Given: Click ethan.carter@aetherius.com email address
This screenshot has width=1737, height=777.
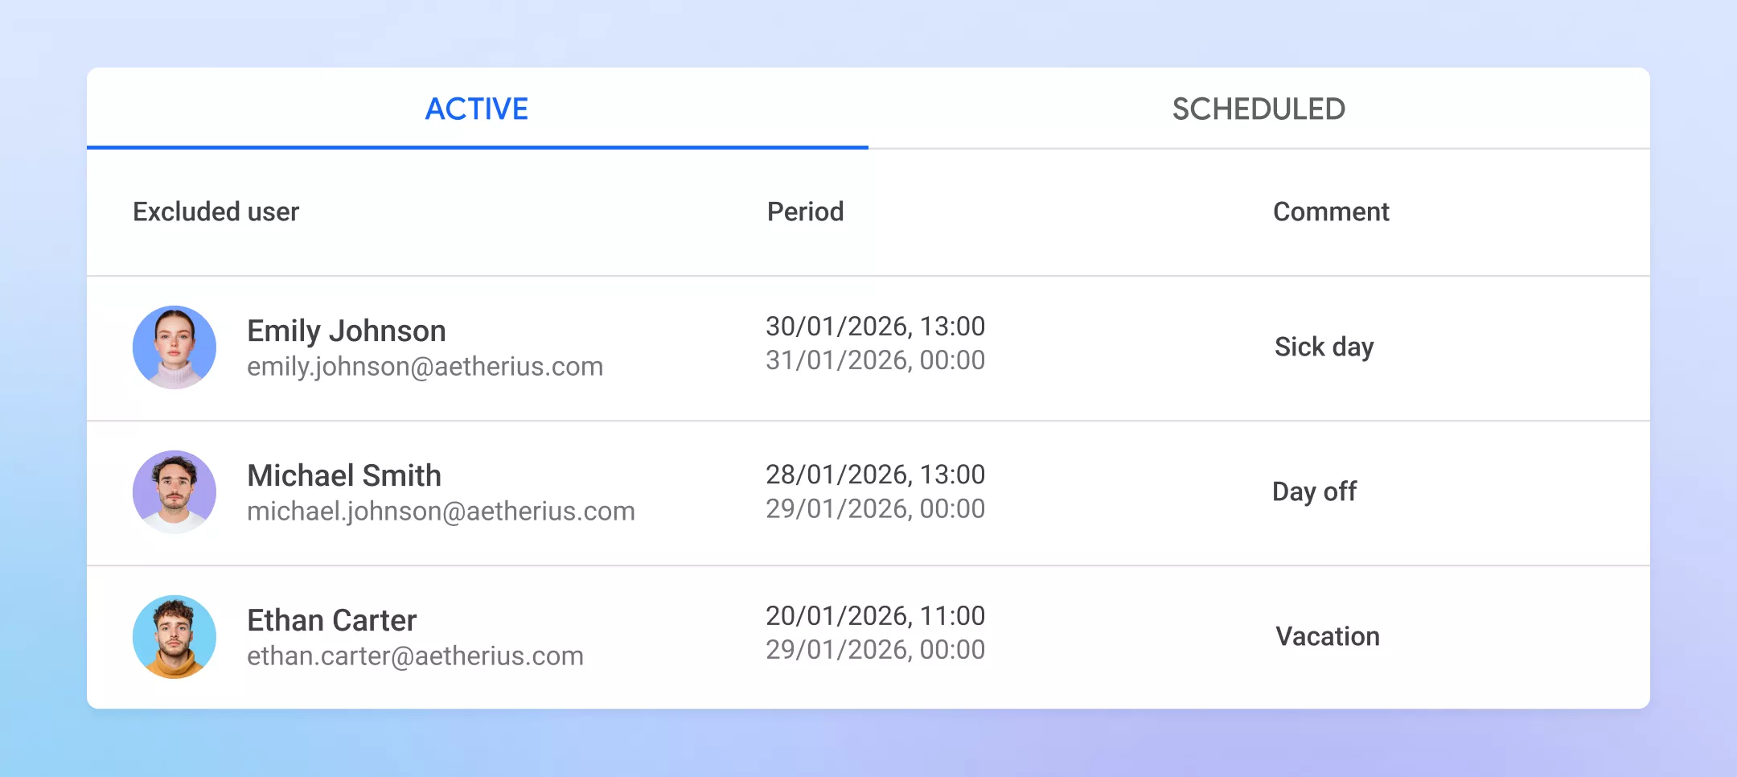Looking at the screenshot, I should (415, 656).
